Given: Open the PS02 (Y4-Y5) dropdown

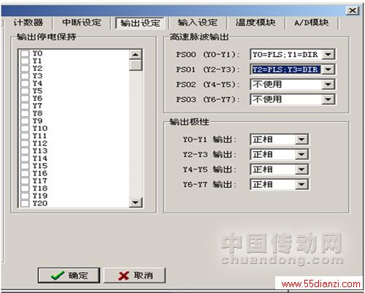Looking at the screenshot, I should pyautogui.click(x=328, y=85).
